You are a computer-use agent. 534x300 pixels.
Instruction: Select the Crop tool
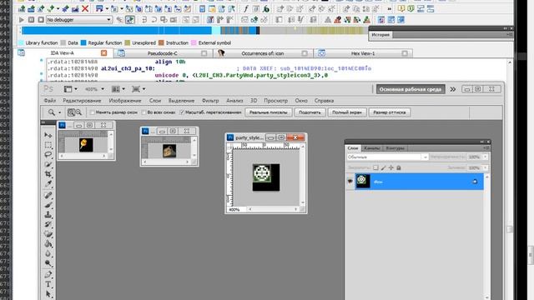pyautogui.click(x=48, y=174)
